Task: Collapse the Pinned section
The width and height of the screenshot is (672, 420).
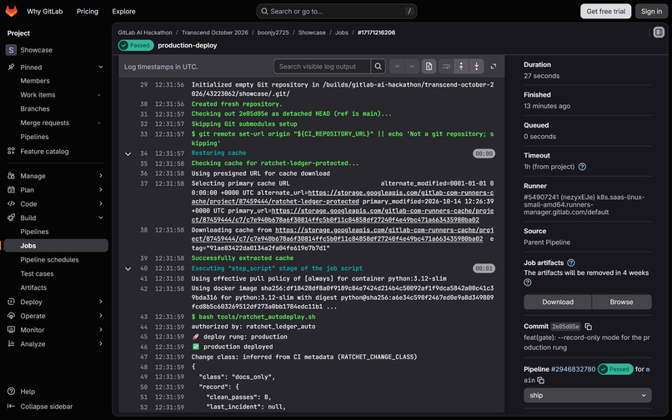Action: tap(101, 67)
